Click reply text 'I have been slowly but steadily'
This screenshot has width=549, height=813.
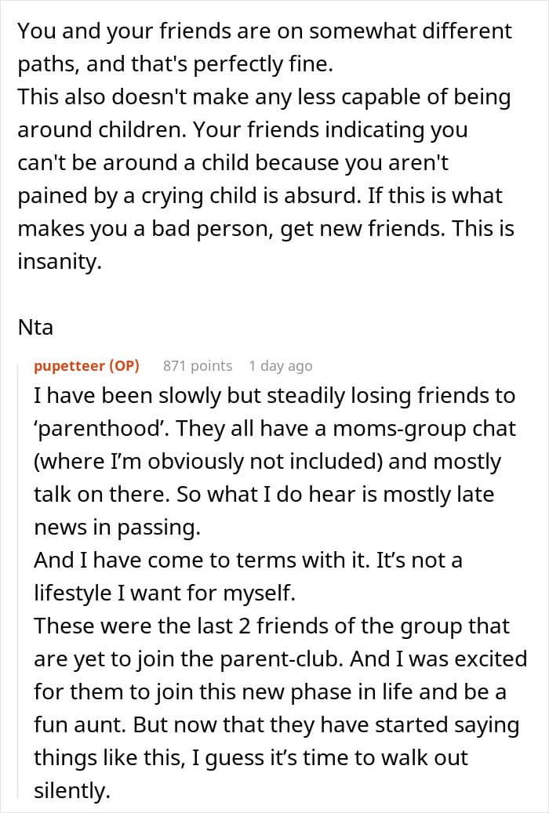(274, 395)
